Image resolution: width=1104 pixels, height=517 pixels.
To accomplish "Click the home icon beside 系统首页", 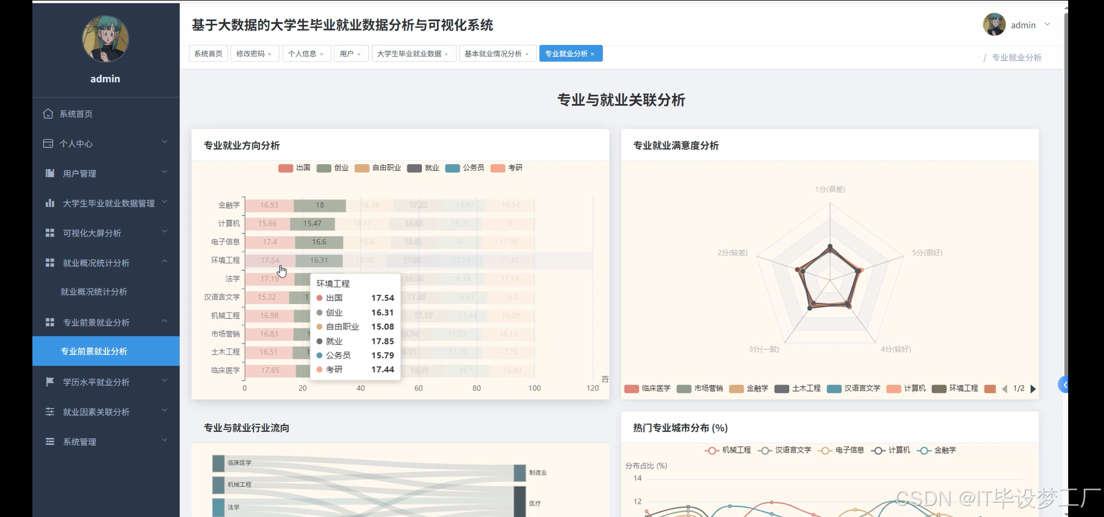I will tap(48, 114).
